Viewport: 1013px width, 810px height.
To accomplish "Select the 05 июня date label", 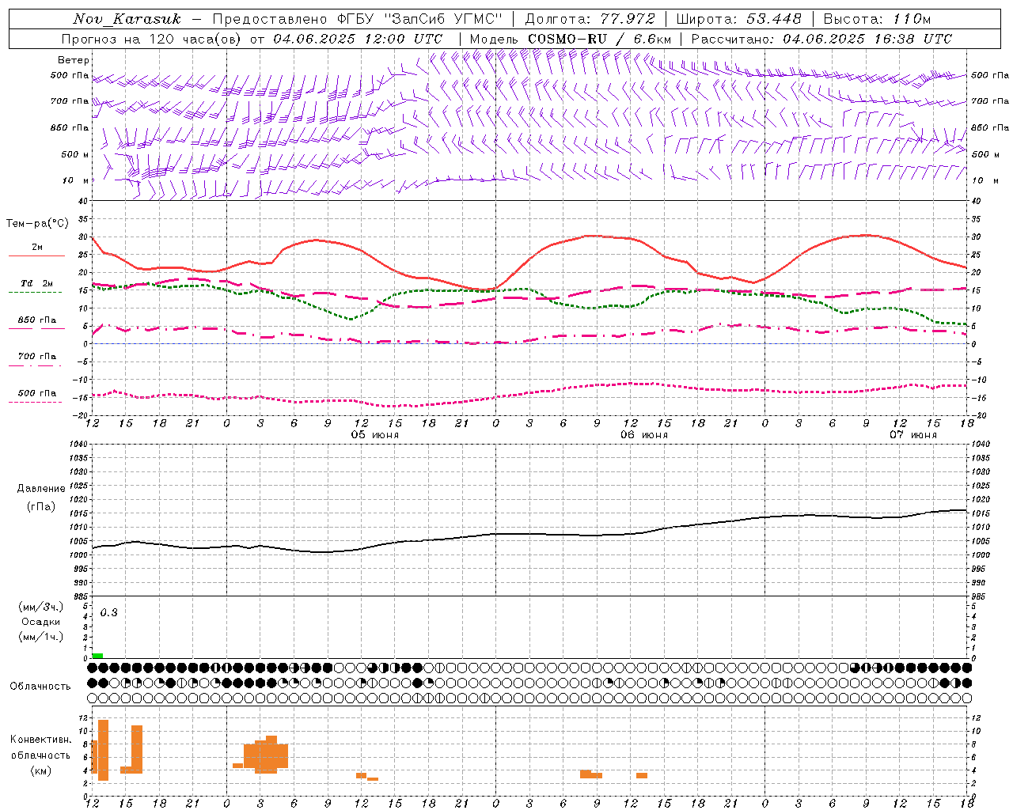I will [375, 435].
